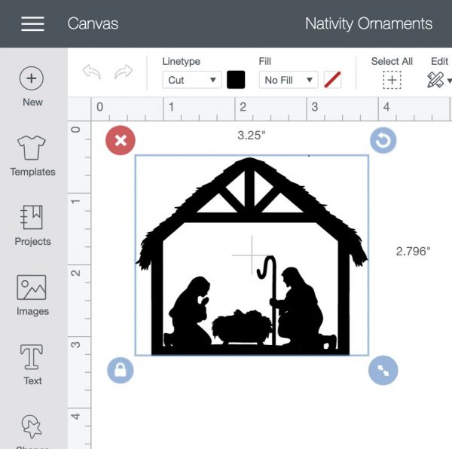Screen dimensions: 452x449
Task: Open the Shapes tool
Action: click(32, 428)
